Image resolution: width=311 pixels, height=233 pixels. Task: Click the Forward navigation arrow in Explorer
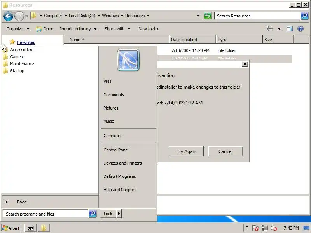point(19,16)
